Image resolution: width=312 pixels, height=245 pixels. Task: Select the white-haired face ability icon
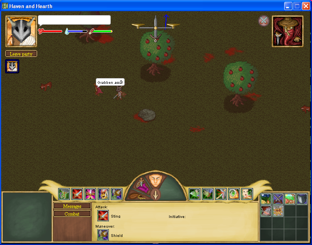(103, 194)
